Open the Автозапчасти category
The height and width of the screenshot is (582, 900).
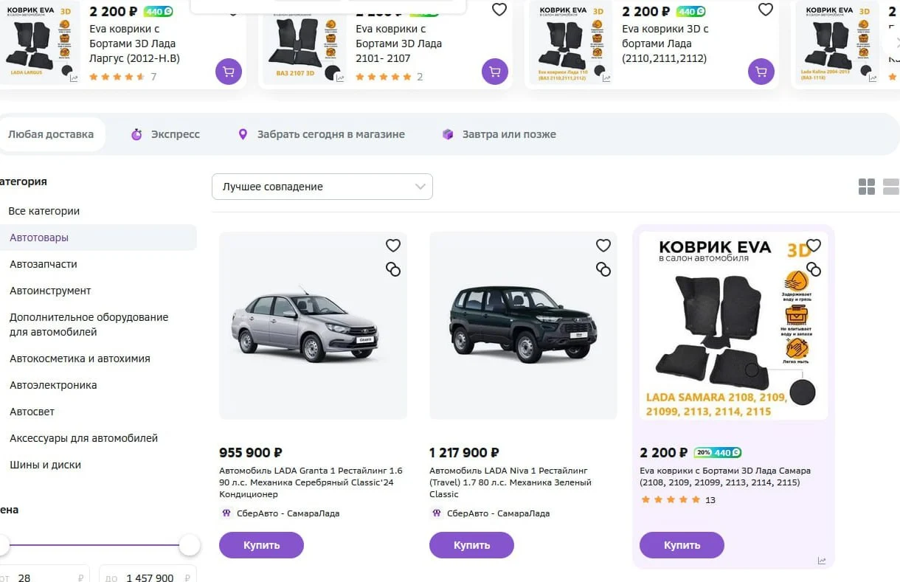[44, 264]
